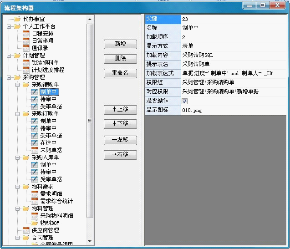Click the 合同管理 folder icon

pos(26,238)
